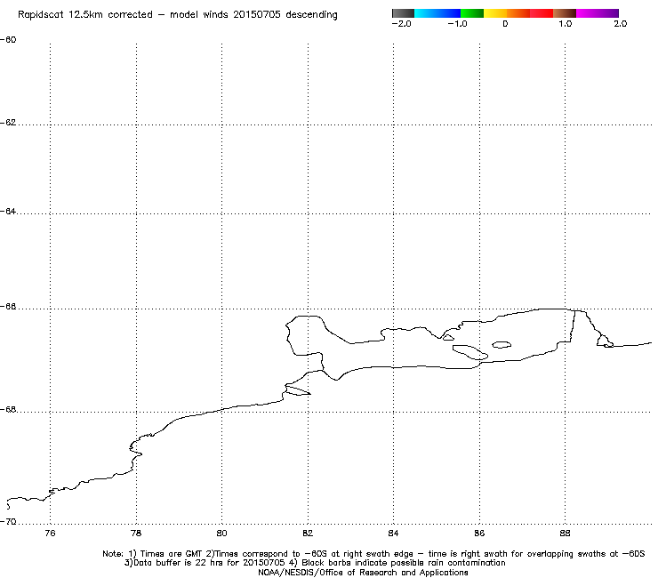Click the 0 color bar label
This screenshot has width=658, height=578.
tap(505, 24)
